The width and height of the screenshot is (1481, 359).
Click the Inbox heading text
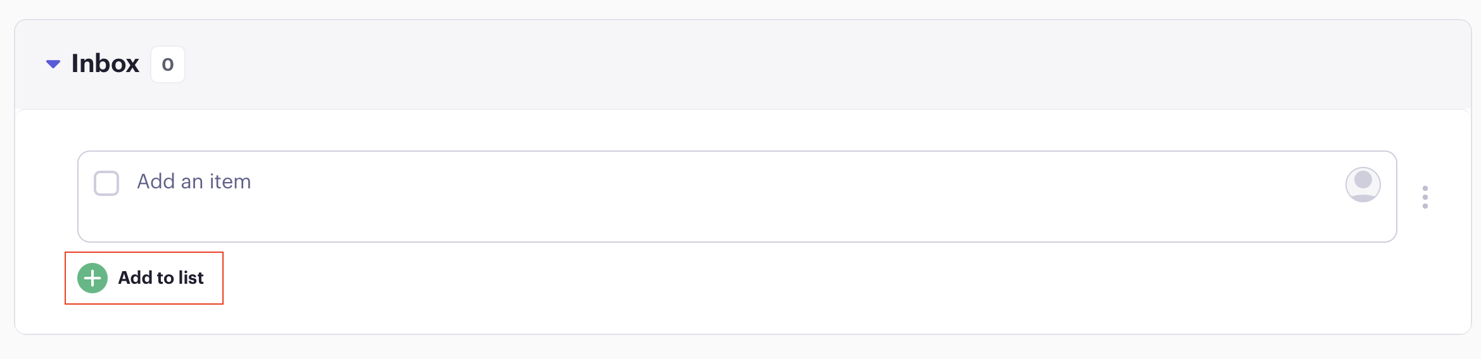(x=105, y=64)
